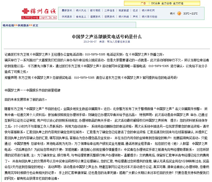212x182 pixels.
Task: Open the 锦州风光 nav item
Action: (x=81, y=11)
